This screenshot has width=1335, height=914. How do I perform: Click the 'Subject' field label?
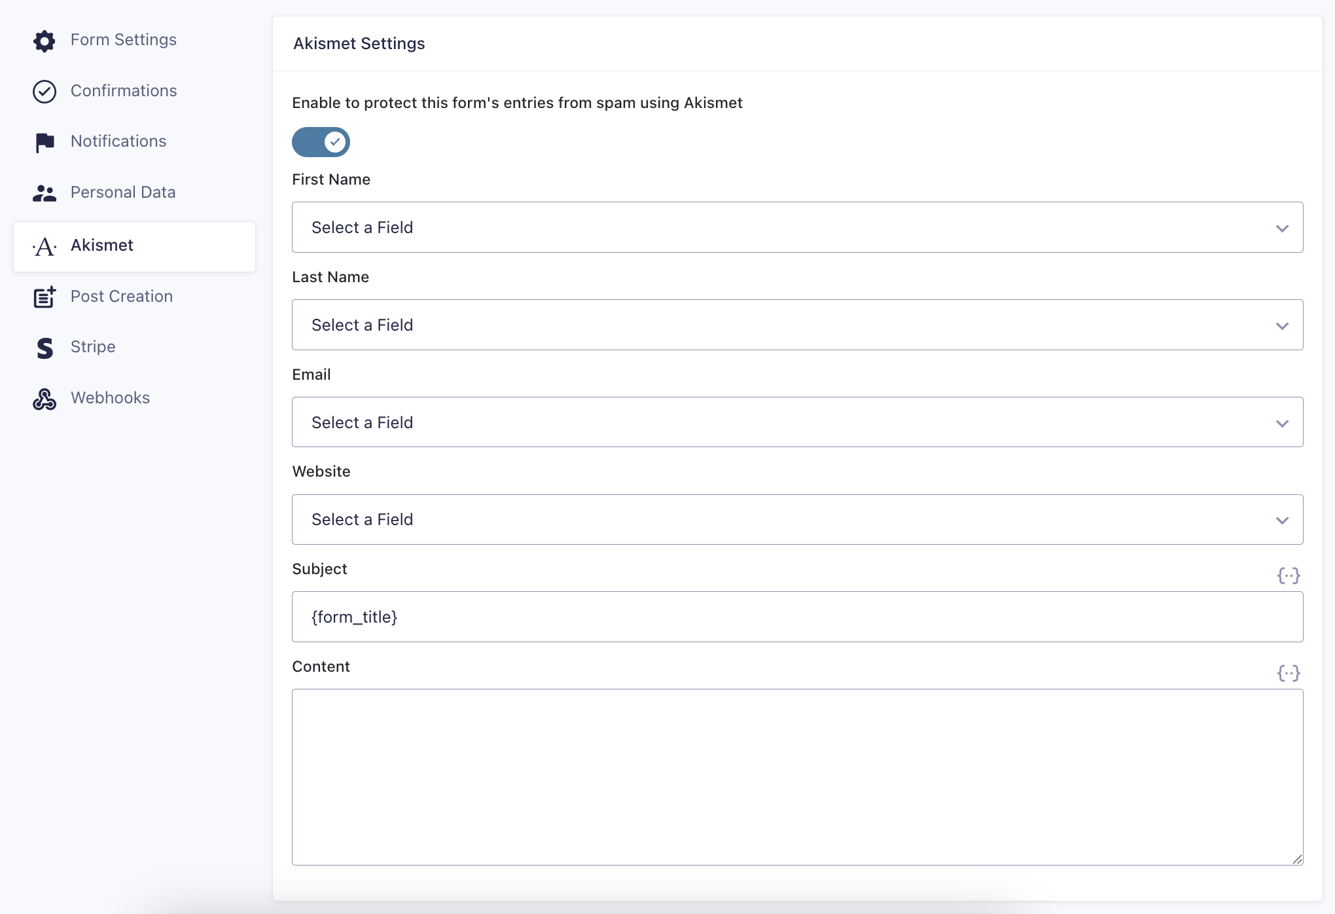point(319,569)
